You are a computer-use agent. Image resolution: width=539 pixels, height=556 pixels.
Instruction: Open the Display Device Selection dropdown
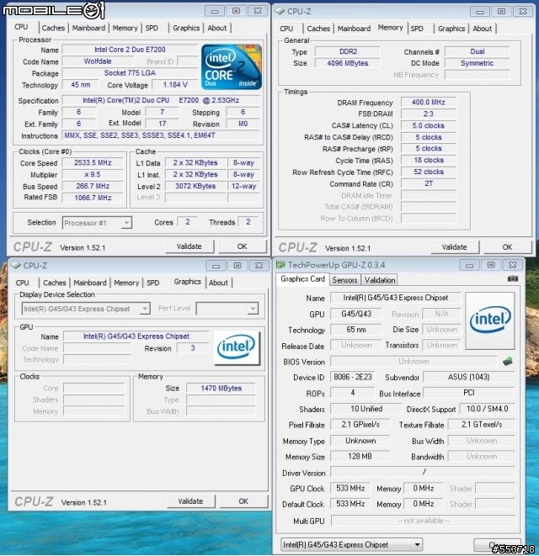click(x=145, y=309)
